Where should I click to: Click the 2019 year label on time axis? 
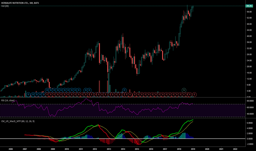193,149
